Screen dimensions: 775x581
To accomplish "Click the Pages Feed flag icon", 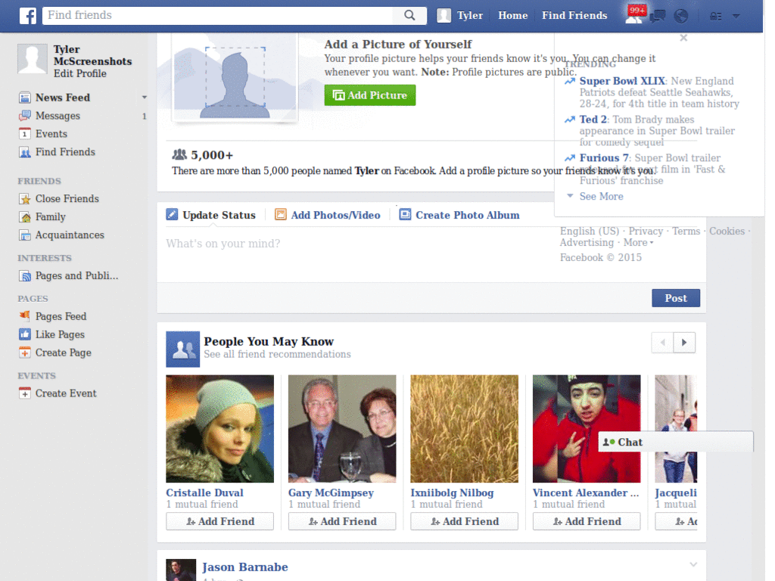I will click(x=25, y=316).
